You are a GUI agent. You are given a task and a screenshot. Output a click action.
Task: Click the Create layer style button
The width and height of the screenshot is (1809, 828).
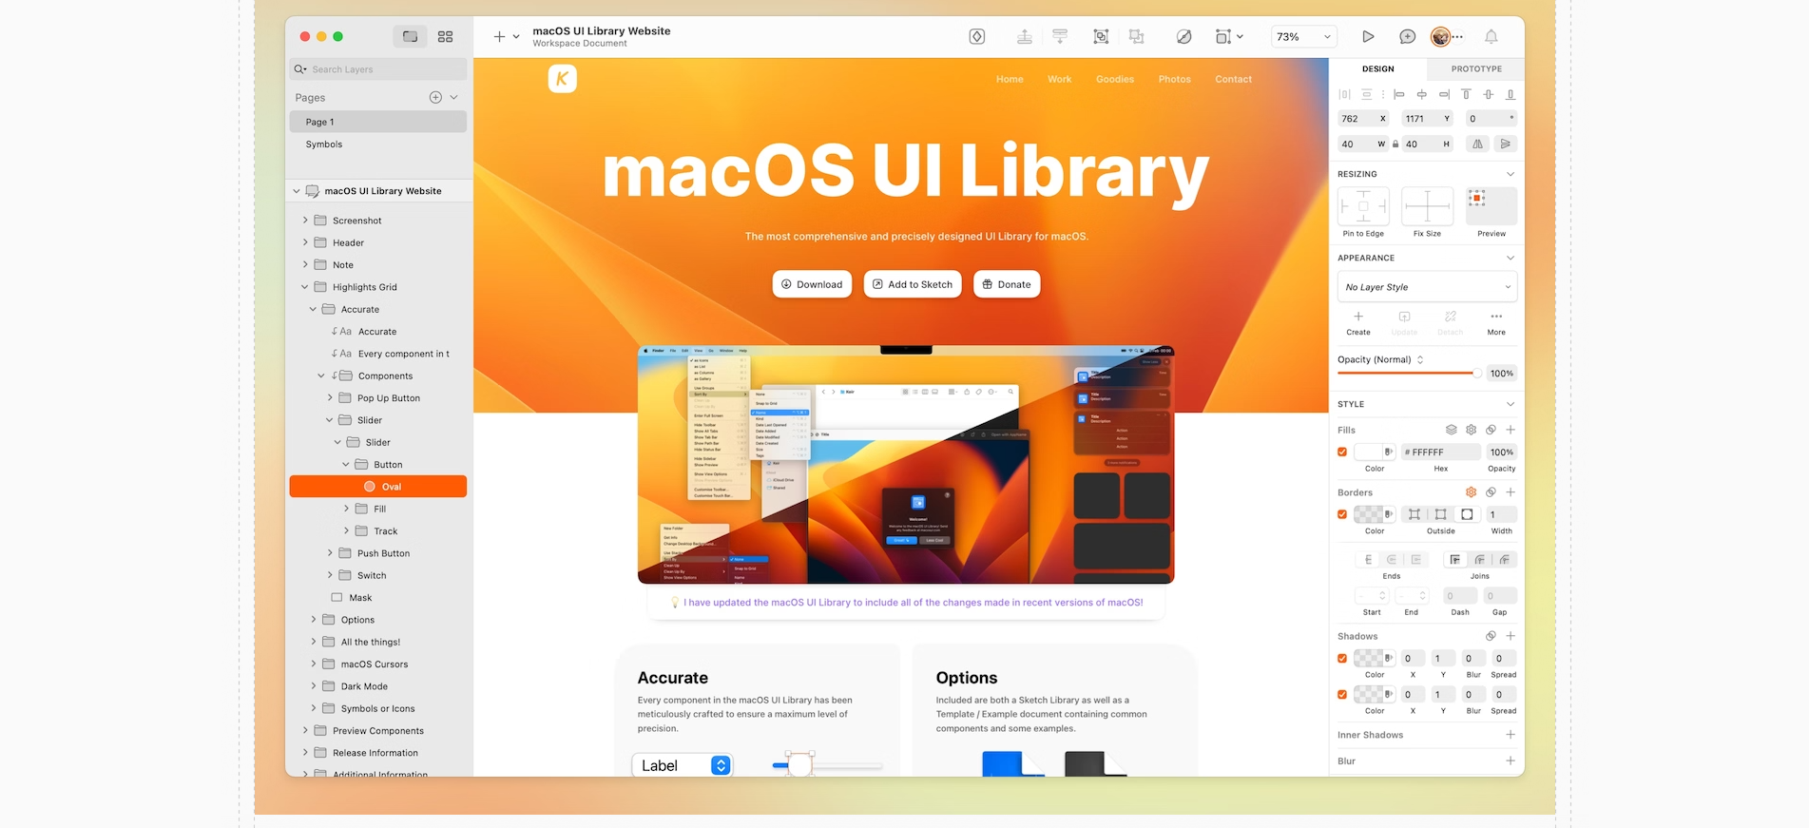pyautogui.click(x=1358, y=322)
